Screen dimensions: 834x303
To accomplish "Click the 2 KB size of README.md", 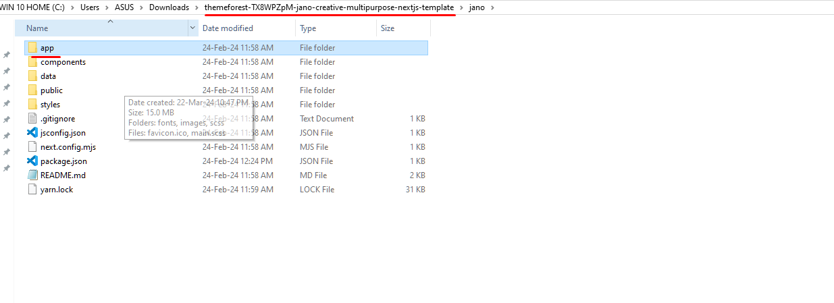I will coord(417,175).
